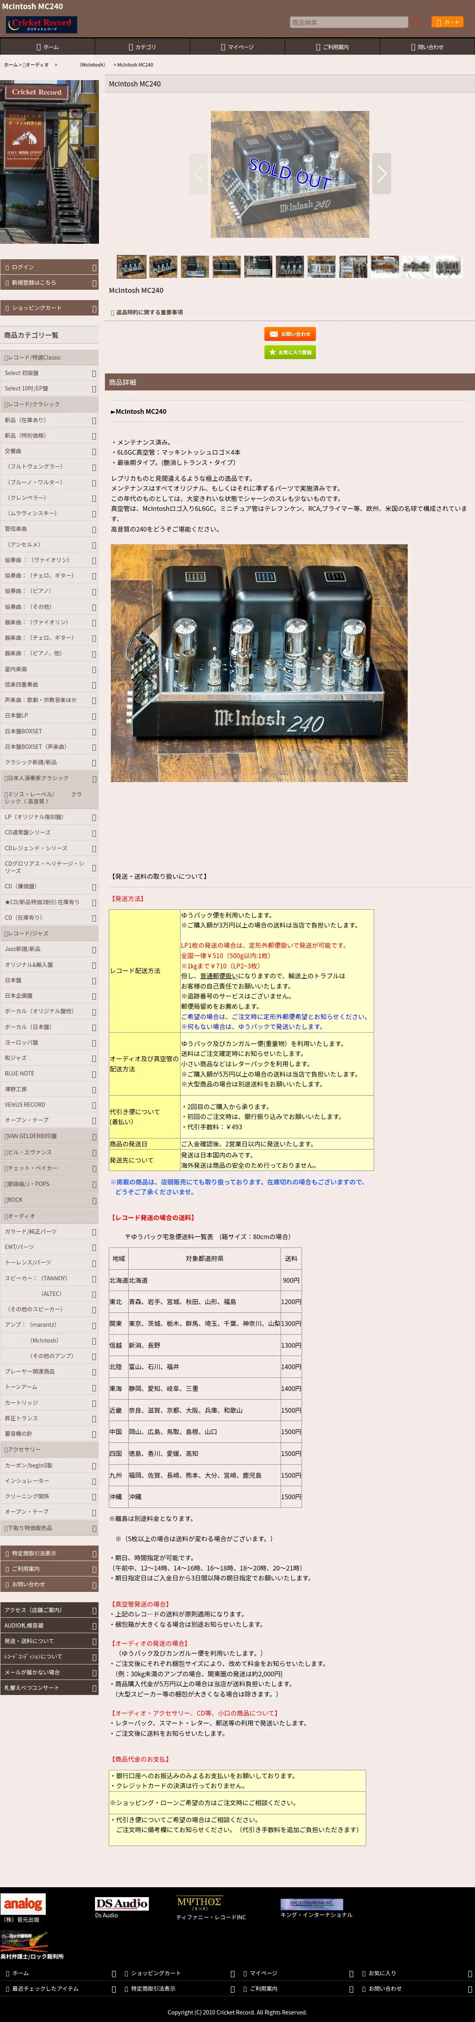Click the Cricket Record storefront photo

tap(49, 161)
